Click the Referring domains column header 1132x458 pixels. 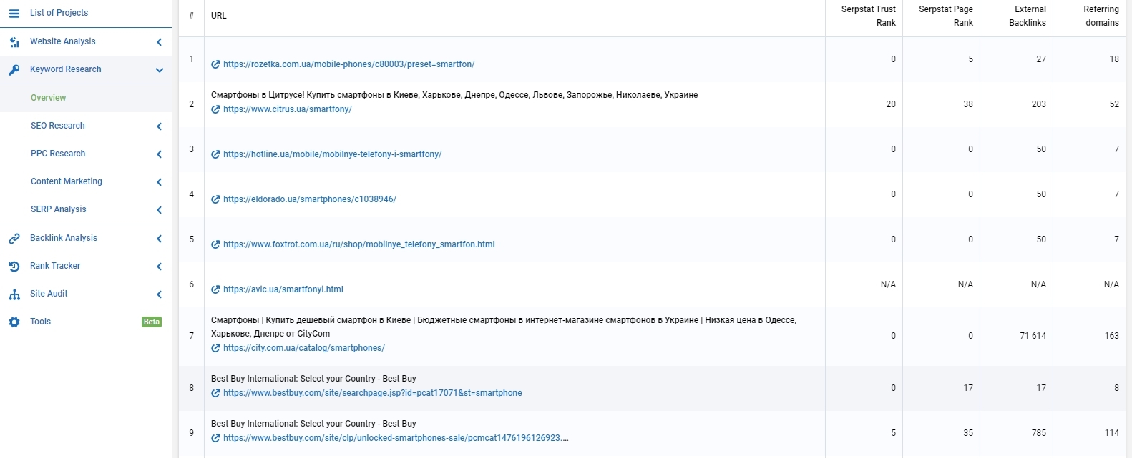tap(1101, 16)
